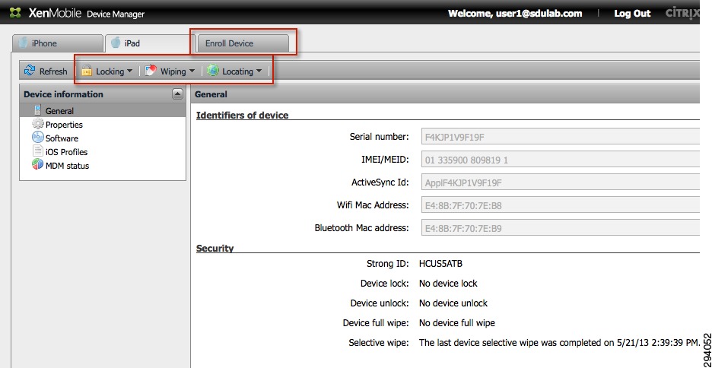Image resolution: width=712 pixels, height=368 pixels.
Task: Click the Refresh button label
Action: coord(53,71)
